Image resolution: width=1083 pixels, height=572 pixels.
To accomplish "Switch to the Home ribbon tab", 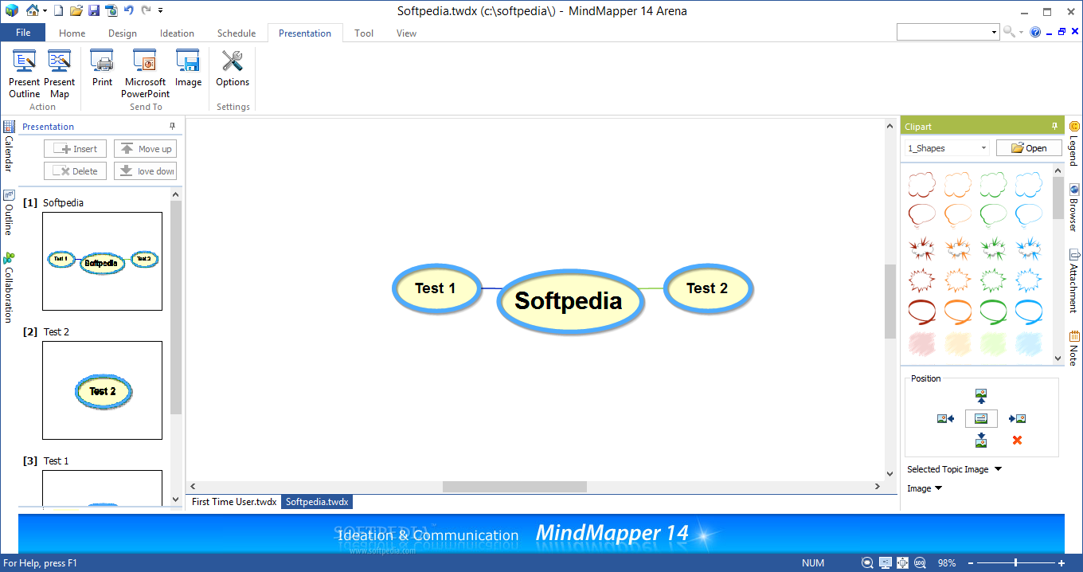I will [x=72, y=33].
